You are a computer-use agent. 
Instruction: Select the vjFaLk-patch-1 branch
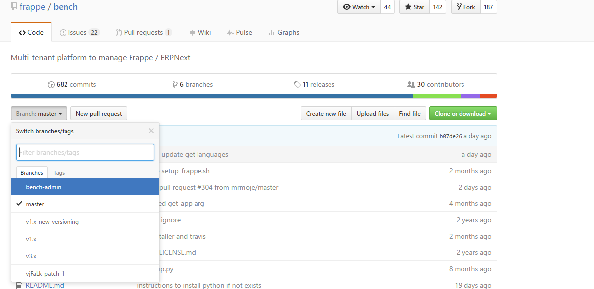(85, 273)
